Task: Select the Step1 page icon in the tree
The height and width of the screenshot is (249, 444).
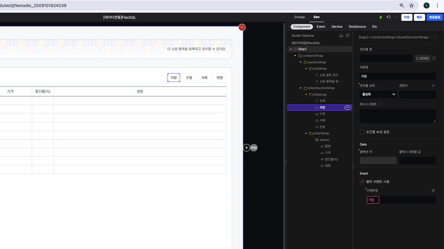Action: point(296,49)
